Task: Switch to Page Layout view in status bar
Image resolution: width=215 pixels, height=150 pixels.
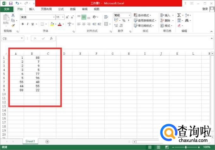Action: (x=158, y=147)
